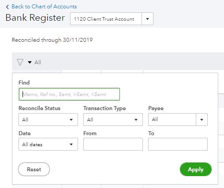Viewport: 224px width, 188px height.
Task: Click the back chevron icon beside Chart of Accounts
Action: 7,7
